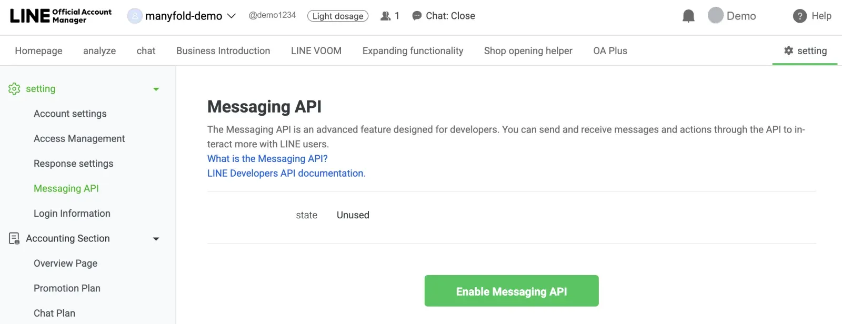Screen dimensions: 842x324
Task: Click the Light dosage plan badge
Action: tap(338, 16)
